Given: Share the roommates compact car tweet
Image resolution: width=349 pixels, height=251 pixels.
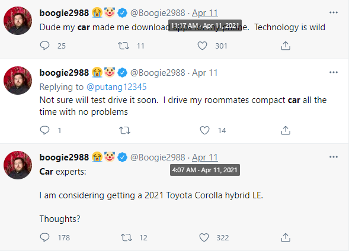Looking at the screenshot, I should 286,130.
